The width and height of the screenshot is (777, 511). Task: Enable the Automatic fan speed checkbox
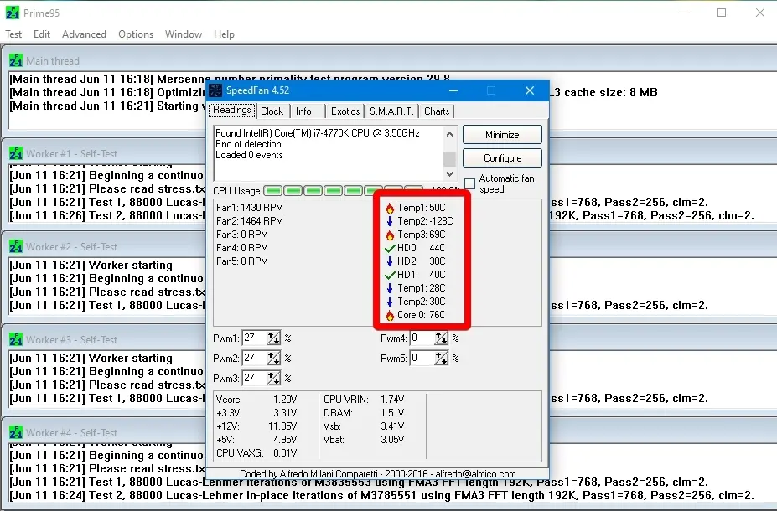469,184
